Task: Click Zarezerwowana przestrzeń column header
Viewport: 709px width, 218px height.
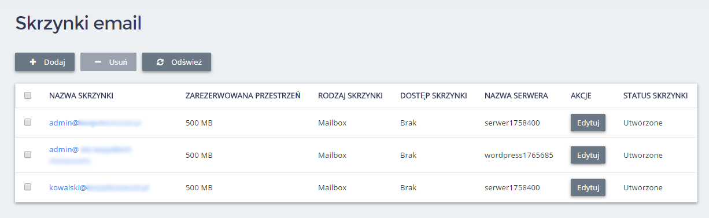Action: 243,96
